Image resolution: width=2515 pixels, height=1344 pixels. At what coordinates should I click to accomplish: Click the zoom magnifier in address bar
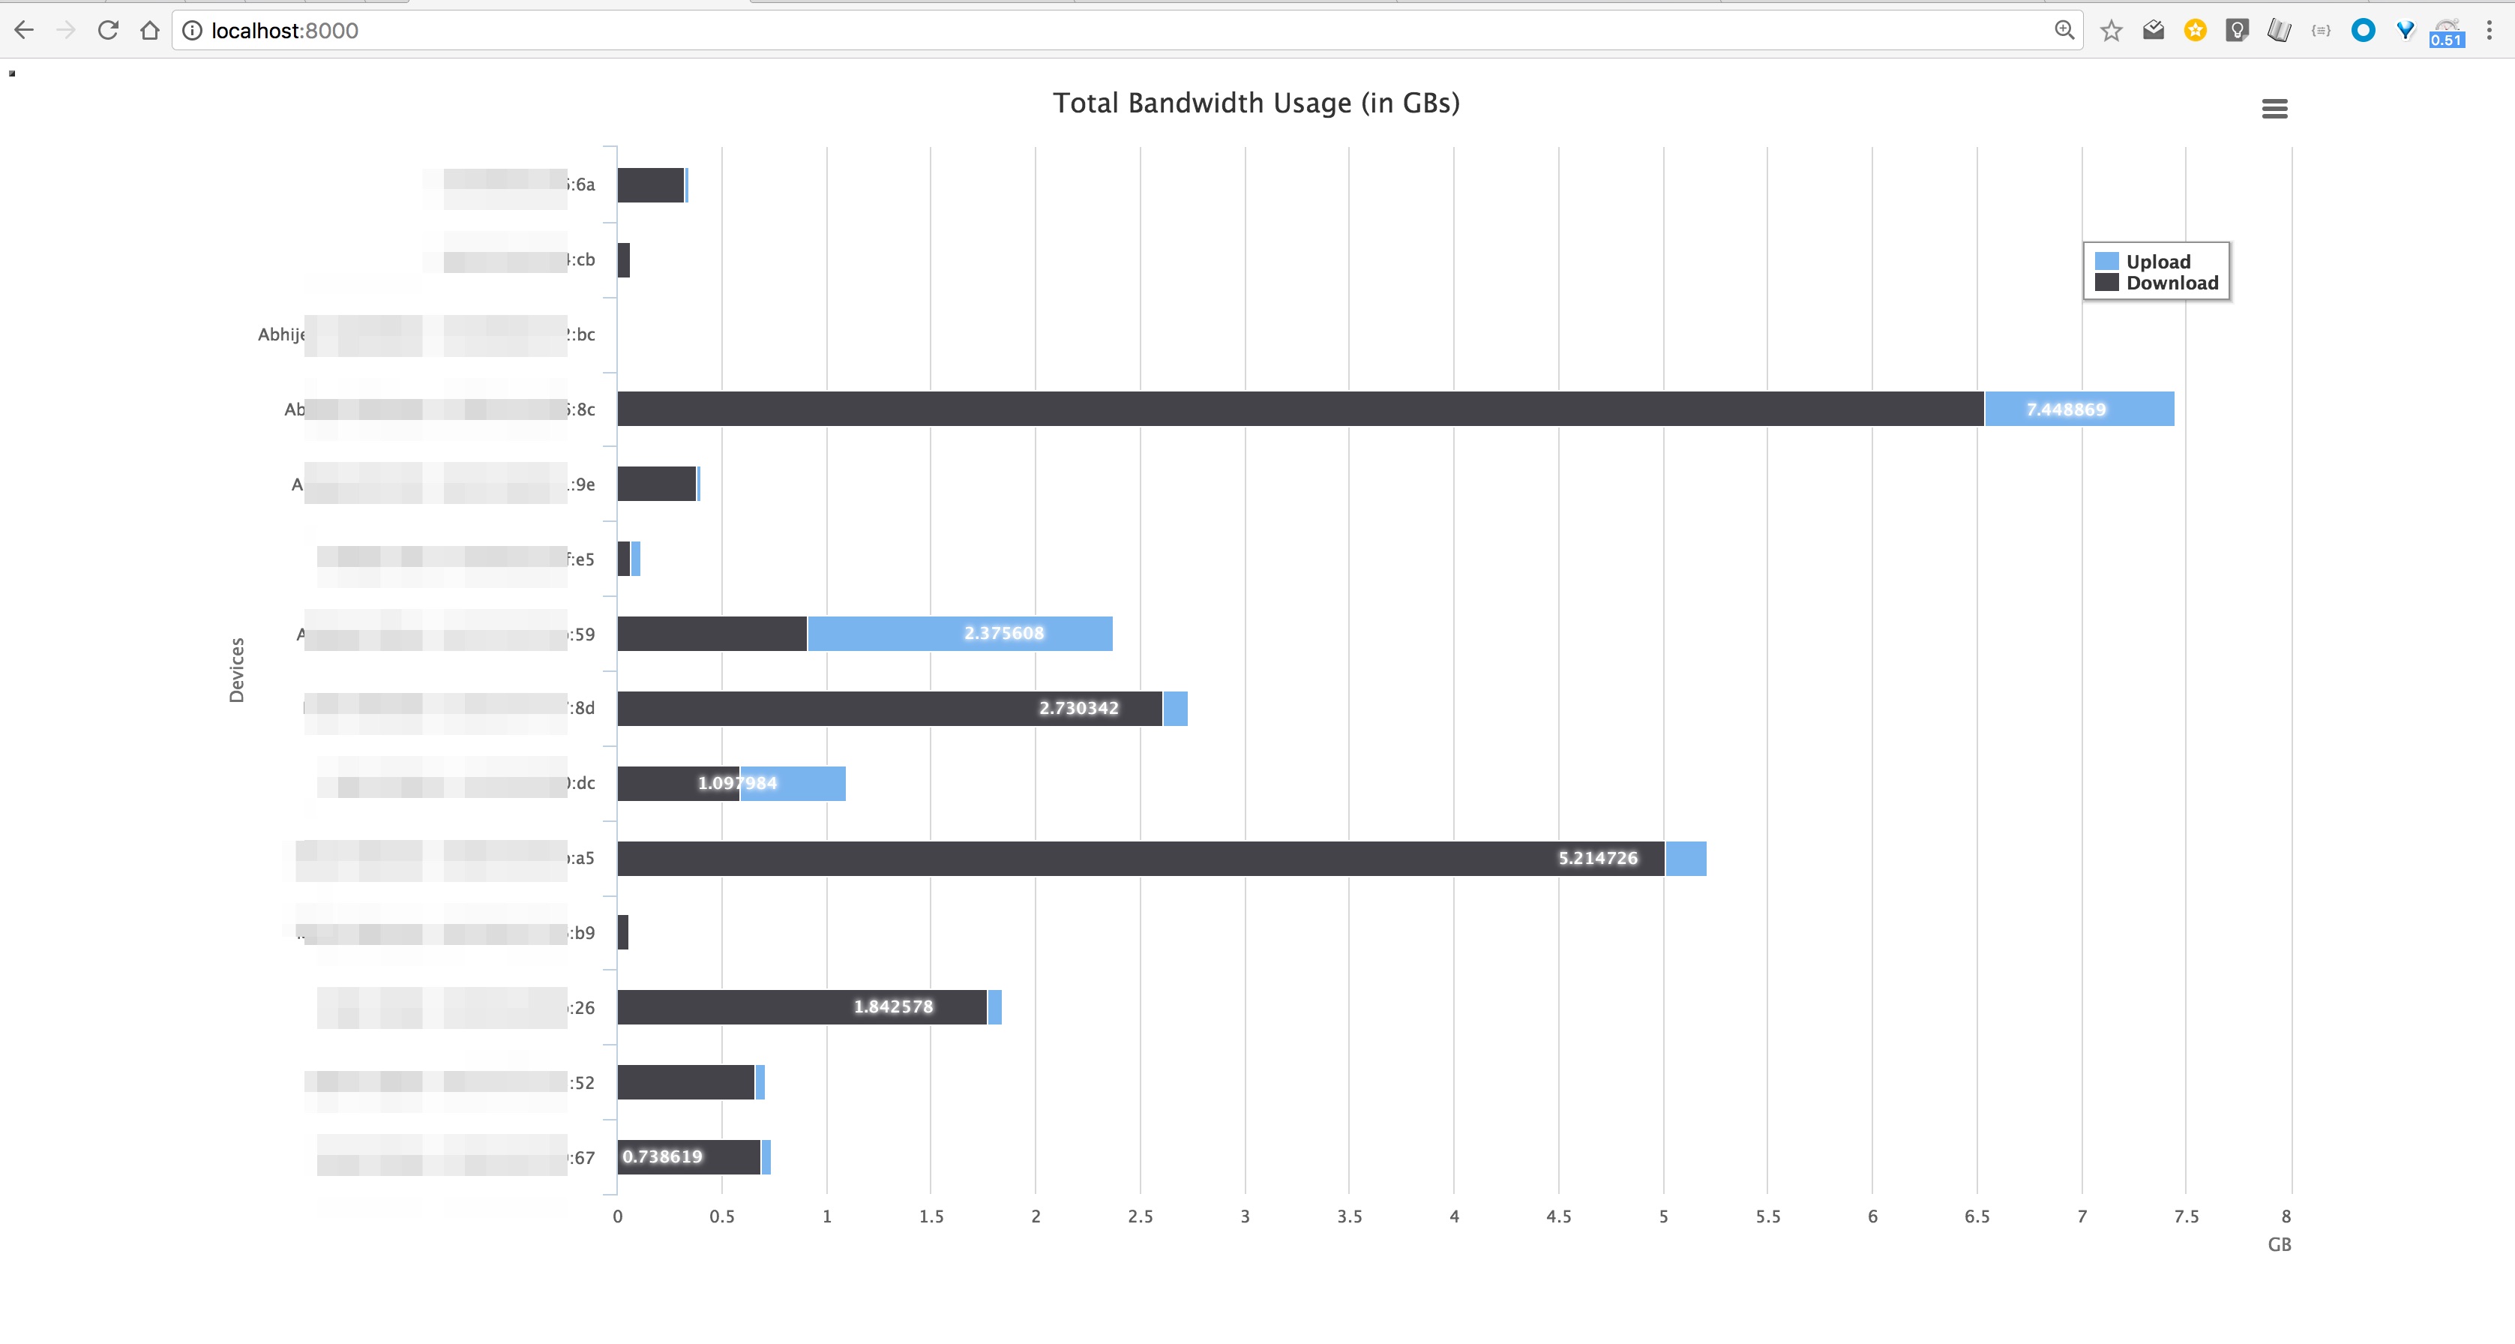tap(2064, 30)
